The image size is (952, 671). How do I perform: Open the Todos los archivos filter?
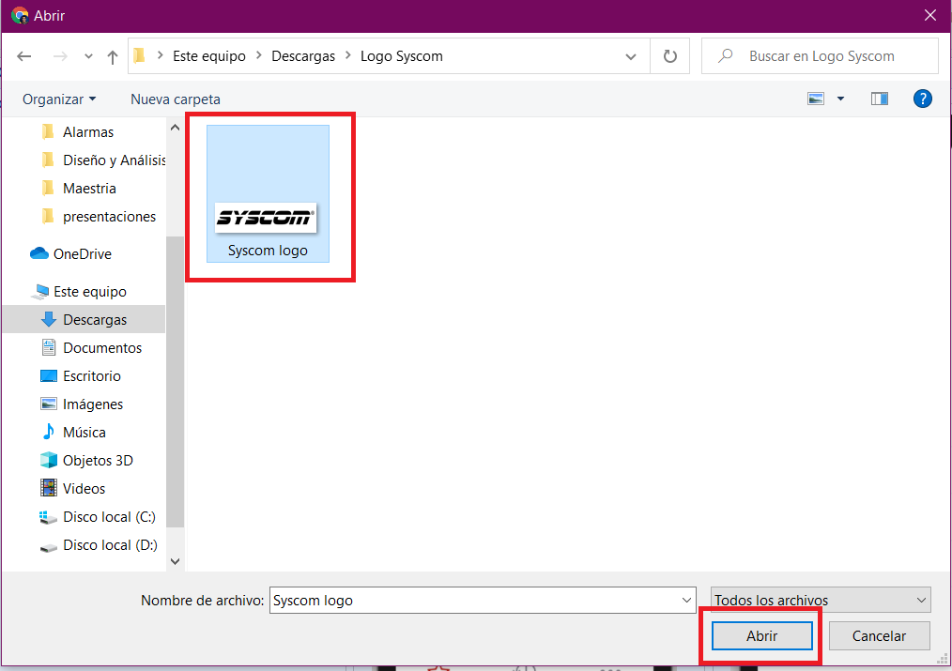[x=821, y=600]
